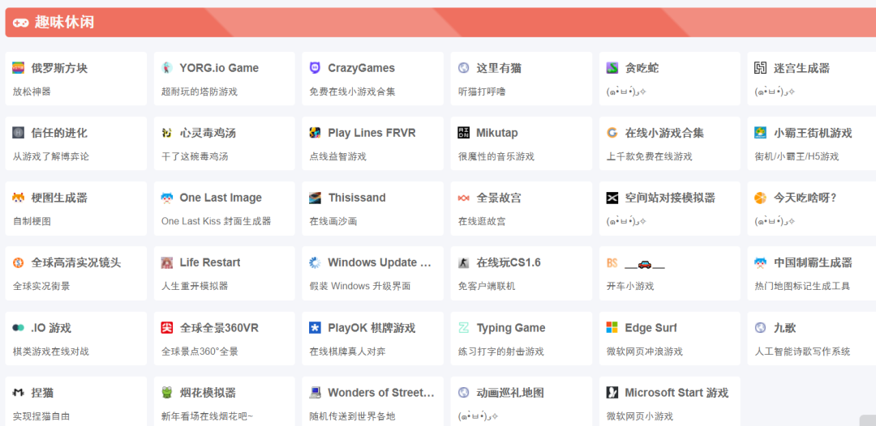Open the CrazyGames title link
Image resolution: width=876 pixels, height=426 pixels.
(x=362, y=68)
